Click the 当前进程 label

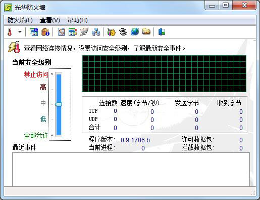tap(102, 148)
